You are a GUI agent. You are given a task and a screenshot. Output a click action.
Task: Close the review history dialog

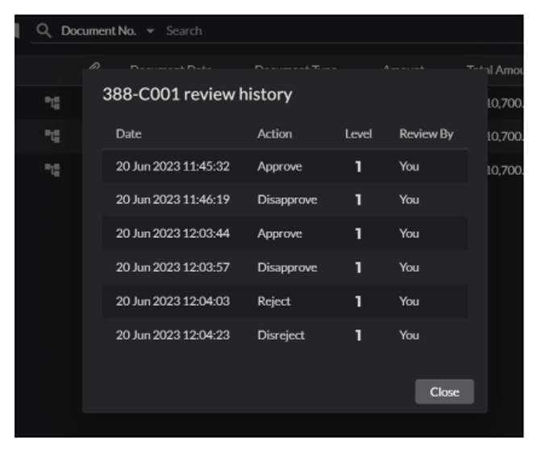point(444,392)
